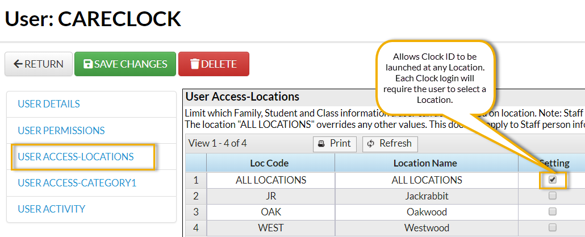Check the Oakwood location setting
The image size is (585, 237).
553,212
